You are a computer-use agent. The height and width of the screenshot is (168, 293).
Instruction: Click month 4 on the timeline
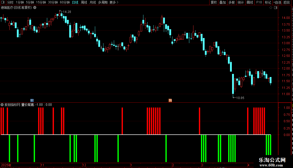248,165
